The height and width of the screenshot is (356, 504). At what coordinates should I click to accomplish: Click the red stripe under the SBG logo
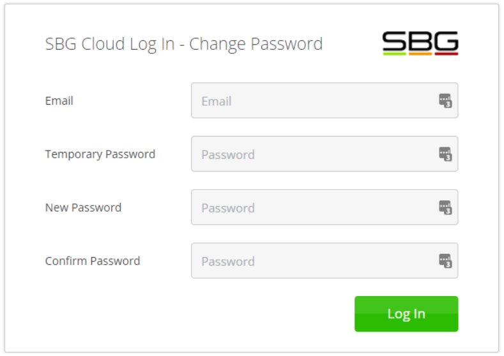pos(446,54)
